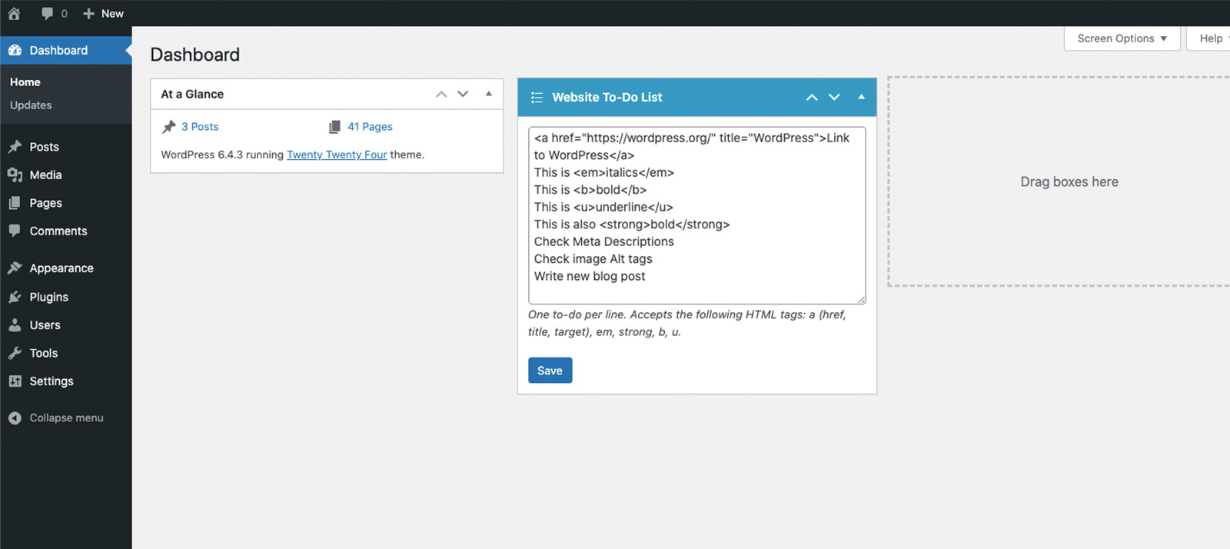Open the Twenty Twenty Four theme link
The height and width of the screenshot is (549, 1230).
(x=337, y=155)
